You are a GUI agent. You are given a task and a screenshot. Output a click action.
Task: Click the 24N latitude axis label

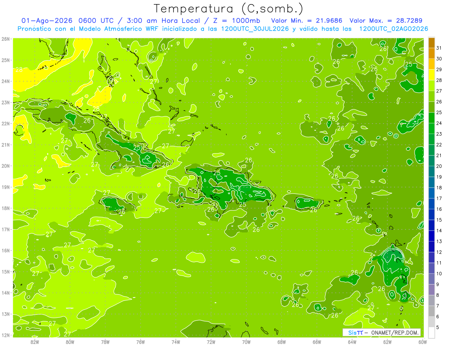pos(6,81)
